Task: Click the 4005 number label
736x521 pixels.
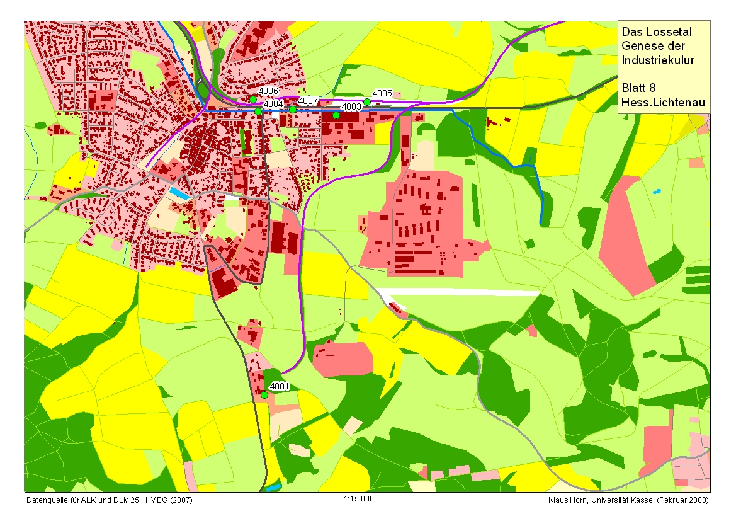Action: click(x=382, y=93)
